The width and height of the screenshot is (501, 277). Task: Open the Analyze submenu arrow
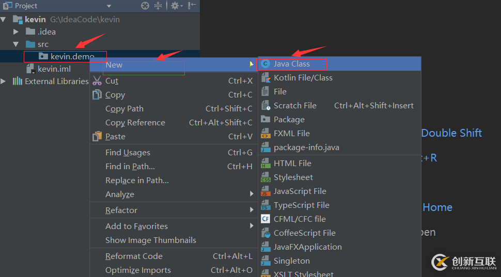[252, 194]
